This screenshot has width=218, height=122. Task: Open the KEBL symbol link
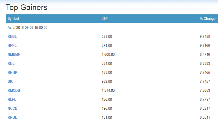[12, 37]
